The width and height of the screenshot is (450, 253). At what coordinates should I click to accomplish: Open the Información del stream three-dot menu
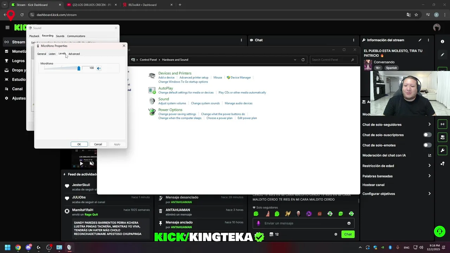[428, 40]
